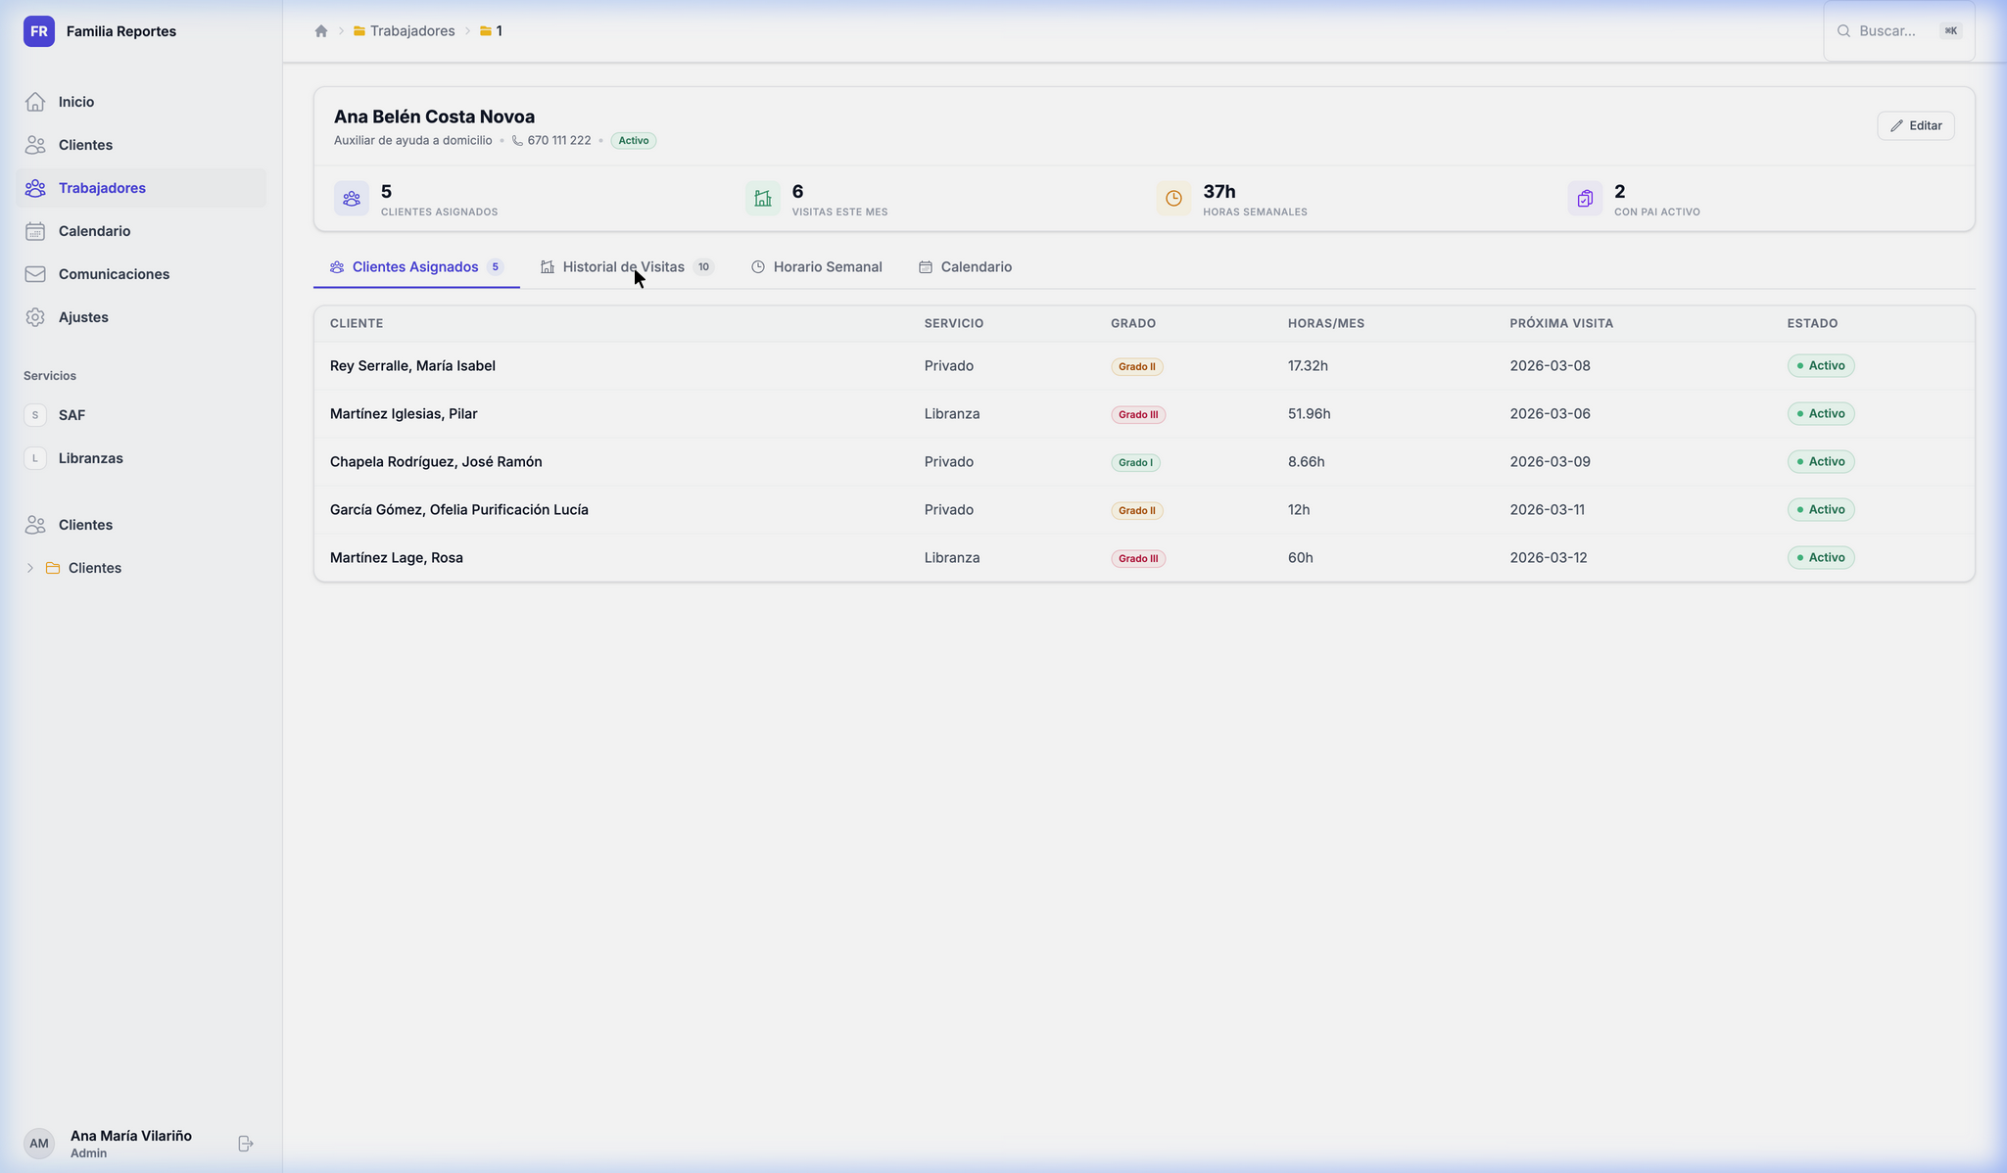Click the Editar button
The height and width of the screenshot is (1173, 2007).
pyautogui.click(x=1915, y=125)
